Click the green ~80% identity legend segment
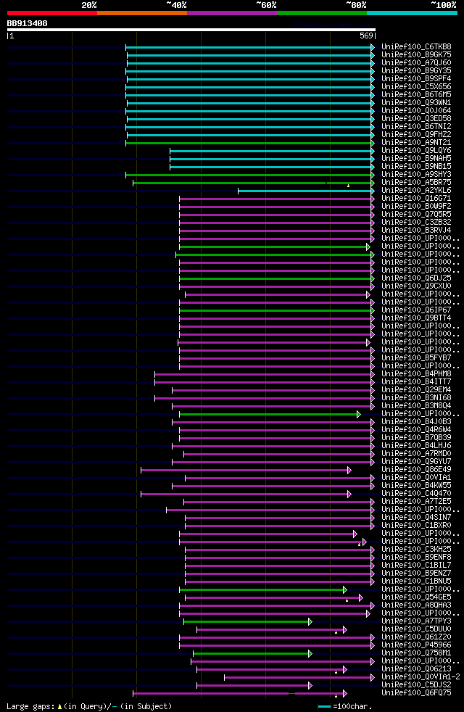The width and height of the screenshot is (464, 712). tap(322, 13)
